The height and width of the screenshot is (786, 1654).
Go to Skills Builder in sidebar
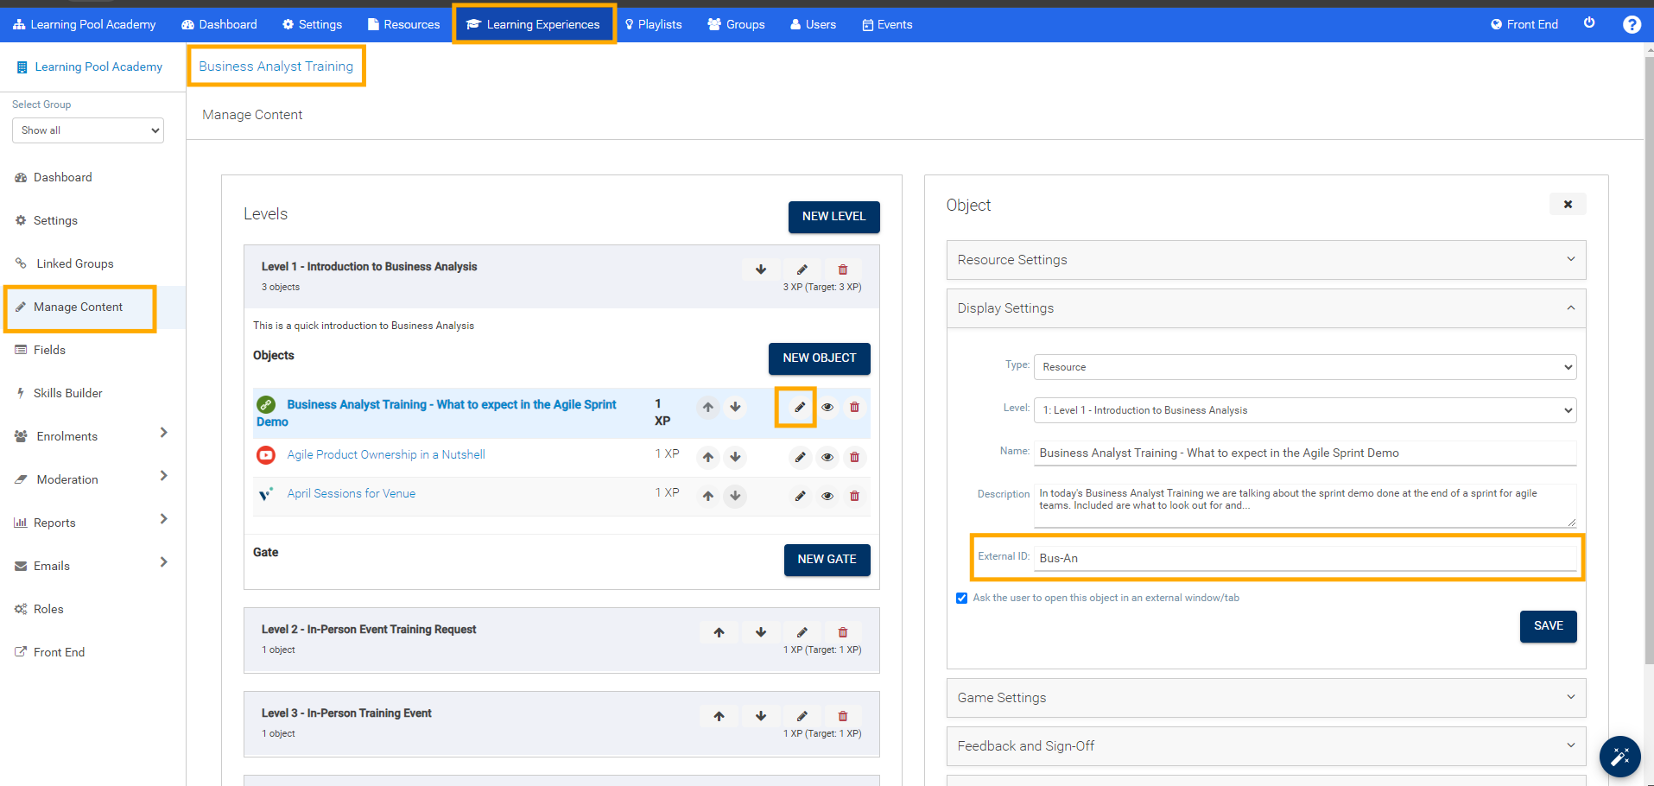tap(67, 393)
